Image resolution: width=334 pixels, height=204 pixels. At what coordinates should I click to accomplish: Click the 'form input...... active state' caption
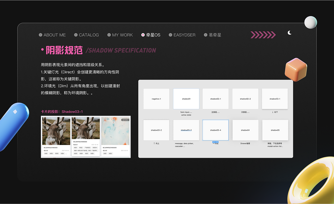[x=186, y=114]
